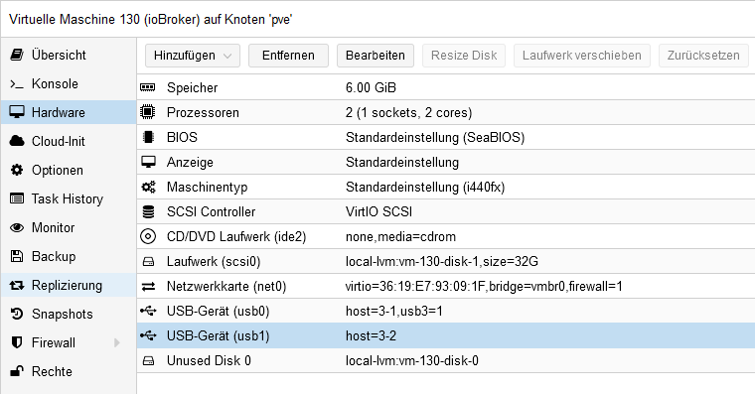Click the disc icon beside CD/DVD Laufwerk
The height and width of the screenshot is (394, 755).
click(148, 236)
